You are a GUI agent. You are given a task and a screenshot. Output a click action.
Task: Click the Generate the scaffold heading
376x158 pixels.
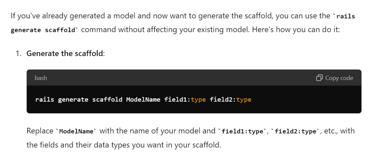pos(65,53)
